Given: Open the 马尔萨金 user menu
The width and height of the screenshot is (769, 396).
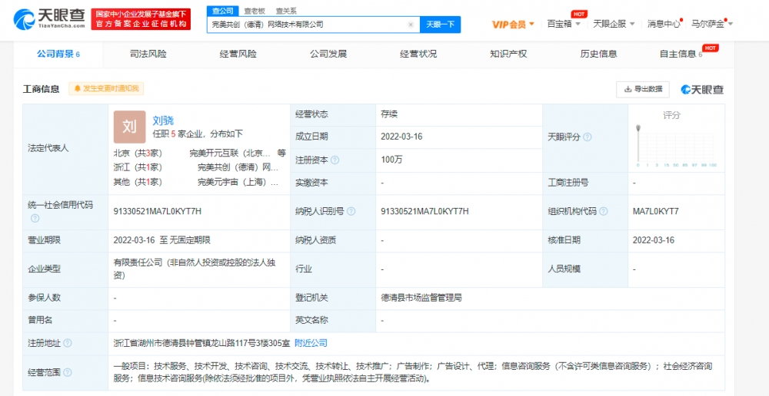Looking at the screenshot, I should [711, 24].
